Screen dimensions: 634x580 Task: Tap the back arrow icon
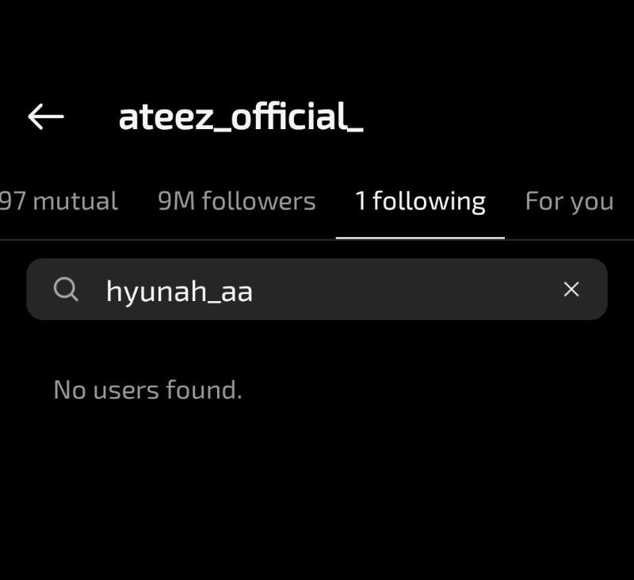(46, 117)
